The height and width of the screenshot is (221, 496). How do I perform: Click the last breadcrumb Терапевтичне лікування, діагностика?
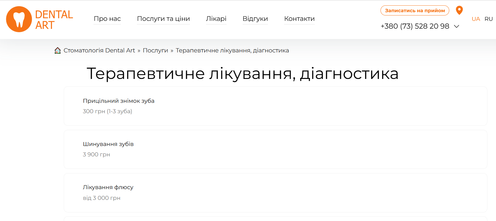(x=232, y=51)
